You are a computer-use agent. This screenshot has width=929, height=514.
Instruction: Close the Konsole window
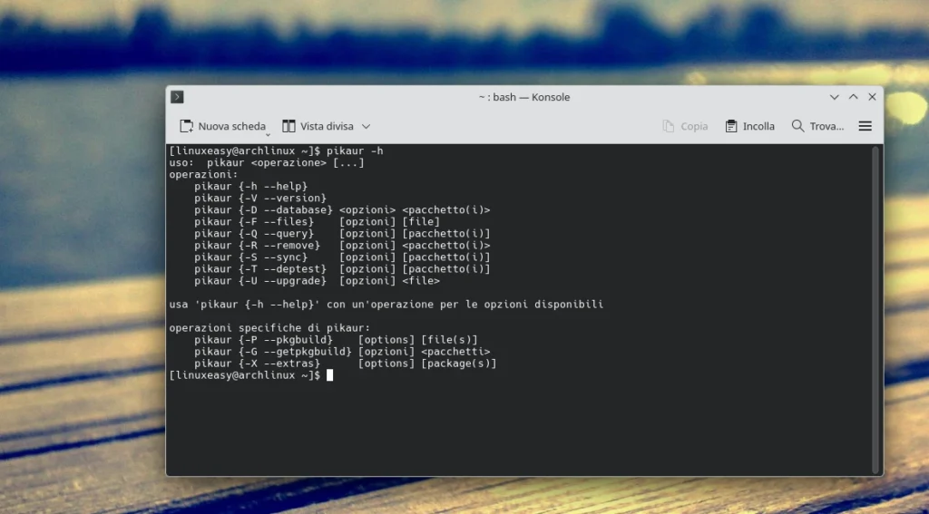coord(872,97)
